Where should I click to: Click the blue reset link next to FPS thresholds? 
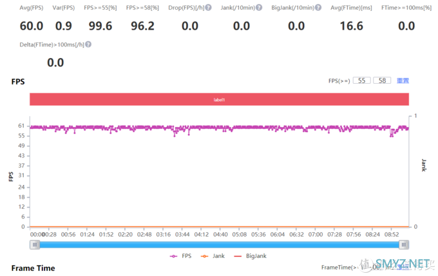tap(403, 81)
